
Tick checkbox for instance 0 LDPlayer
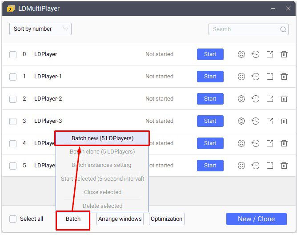tap(13, 55)
